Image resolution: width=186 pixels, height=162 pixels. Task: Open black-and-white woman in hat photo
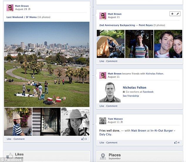point(75,122)
